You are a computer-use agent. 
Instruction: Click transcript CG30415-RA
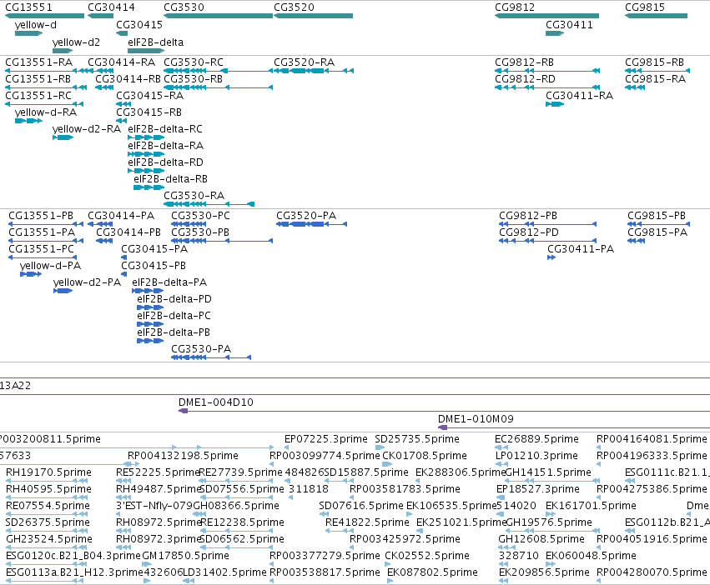[x=123, y=104]
